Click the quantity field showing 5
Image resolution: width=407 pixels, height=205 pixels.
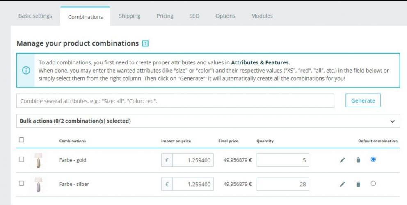tap(283, 160)
